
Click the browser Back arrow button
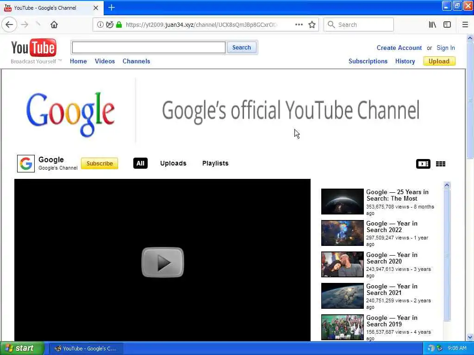[x=9, y=24]
